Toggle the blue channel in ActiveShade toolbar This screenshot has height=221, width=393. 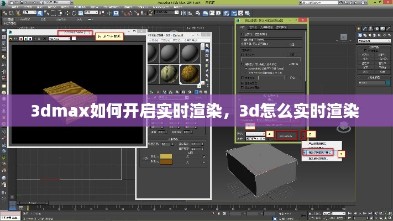pos(29,39)
